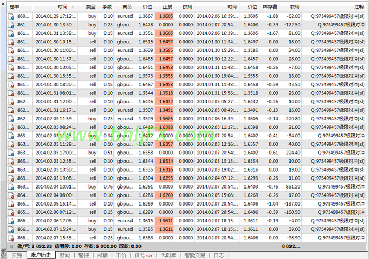This screenshot has width=369, height=259.
Task: Click order icon of trade opened 2014.01.31 08:01
Action: (11, 93)
